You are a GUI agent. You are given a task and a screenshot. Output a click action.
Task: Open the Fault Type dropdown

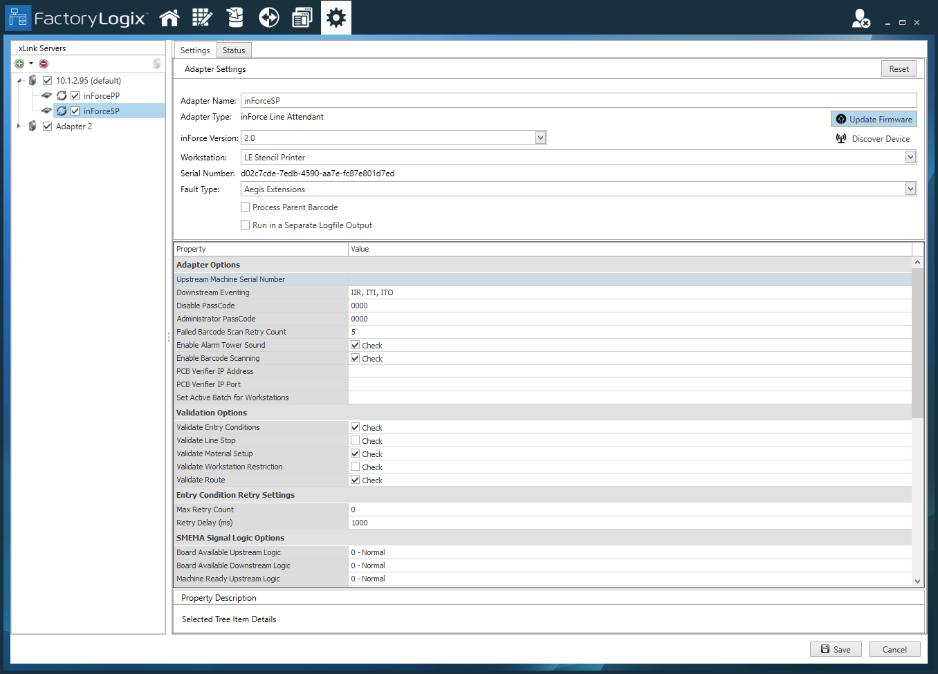coord(910,189)
